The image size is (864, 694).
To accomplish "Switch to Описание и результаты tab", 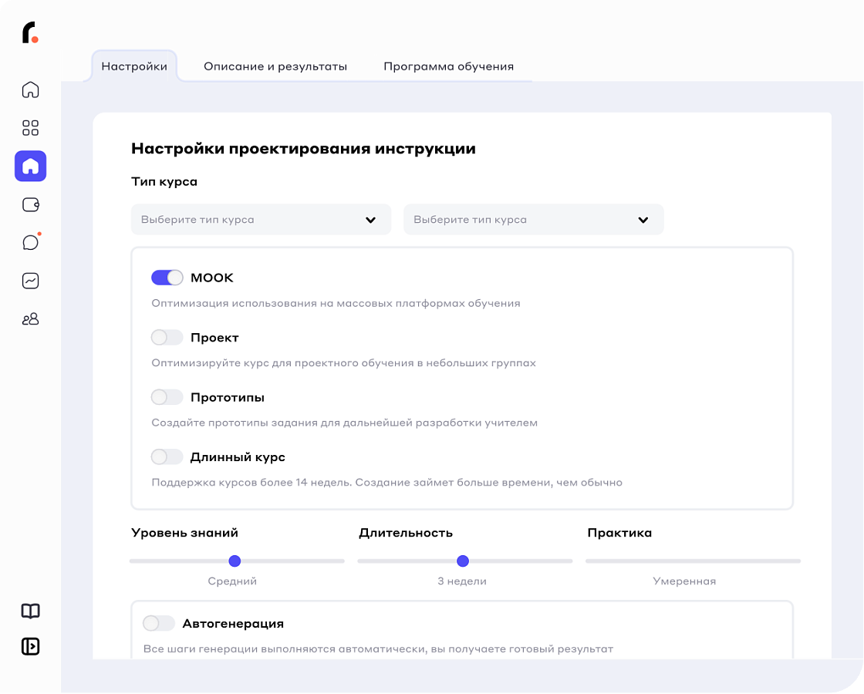I will [x=275, y=66].
